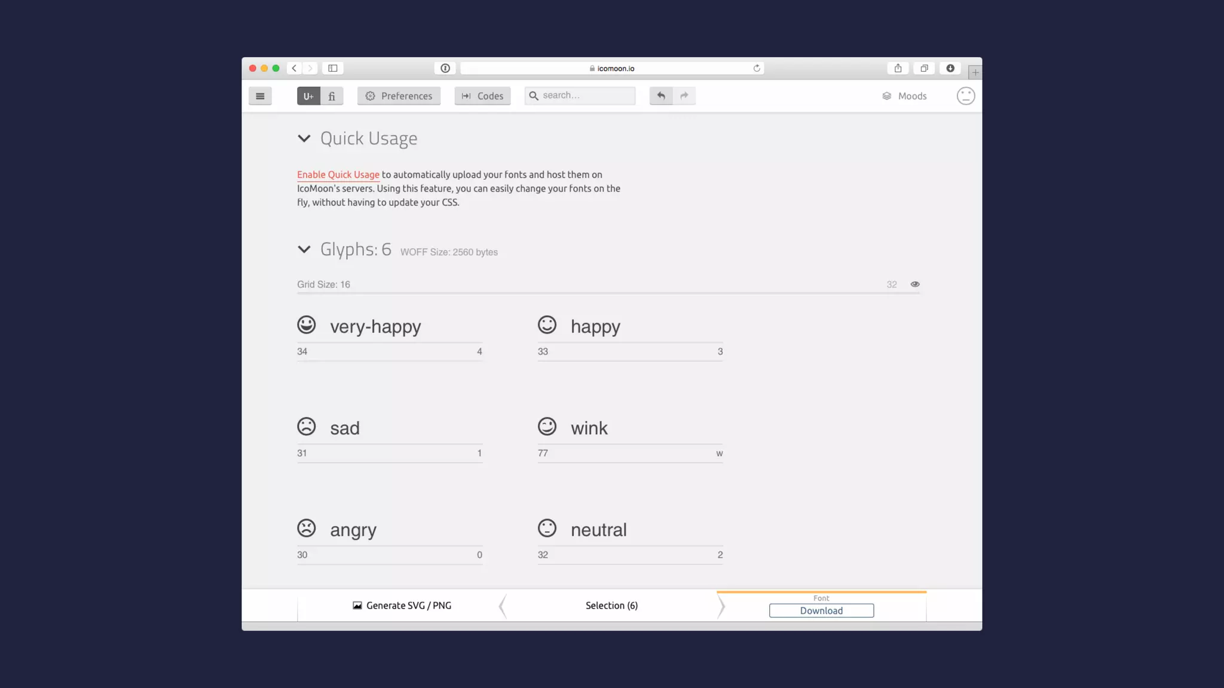The image size is (1224, 688).
Task: Click the Download font button
Action: 821,610
